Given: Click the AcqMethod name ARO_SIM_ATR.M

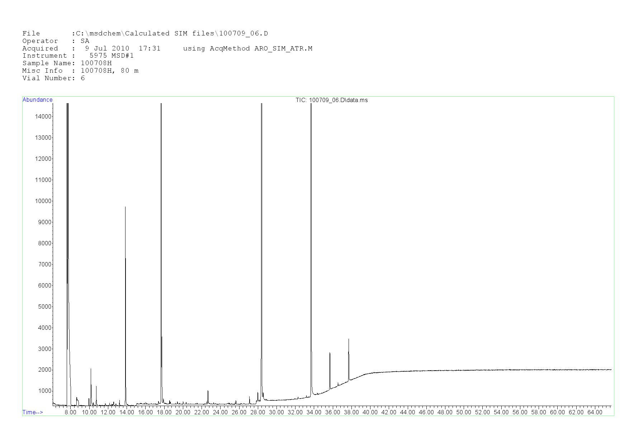Looking at the screenshot, I should [283, 48].
